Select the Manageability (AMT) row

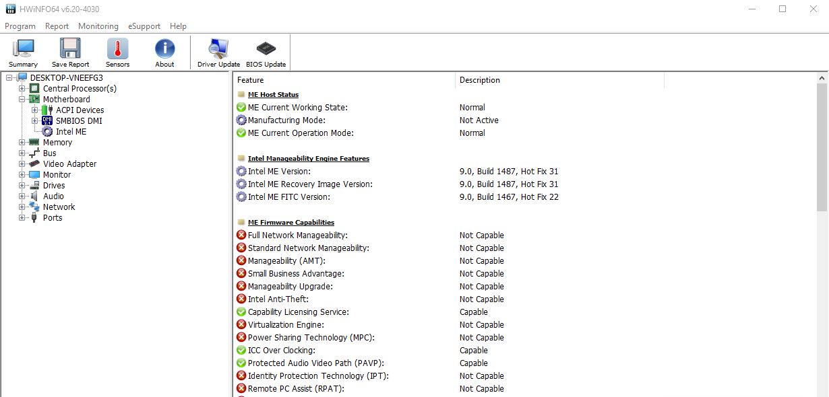450,260
